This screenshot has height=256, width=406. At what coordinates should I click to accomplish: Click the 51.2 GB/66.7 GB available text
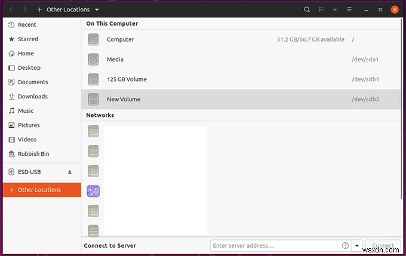point(310,39)
